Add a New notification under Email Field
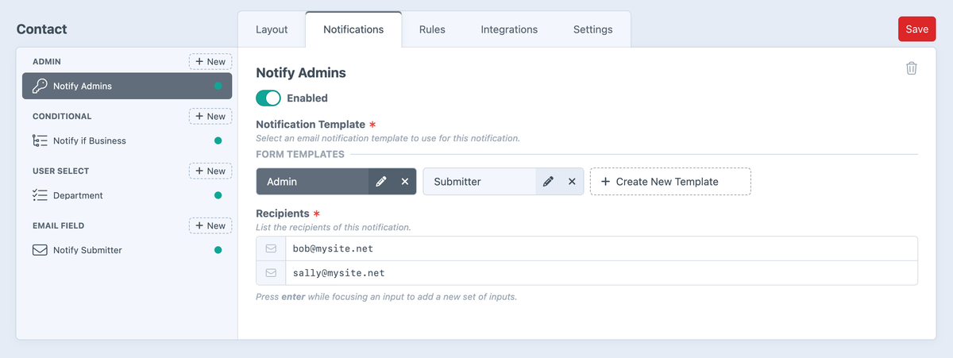Image resolution: width=953 pixels, height=358 pixels. (x=210, y=225)
